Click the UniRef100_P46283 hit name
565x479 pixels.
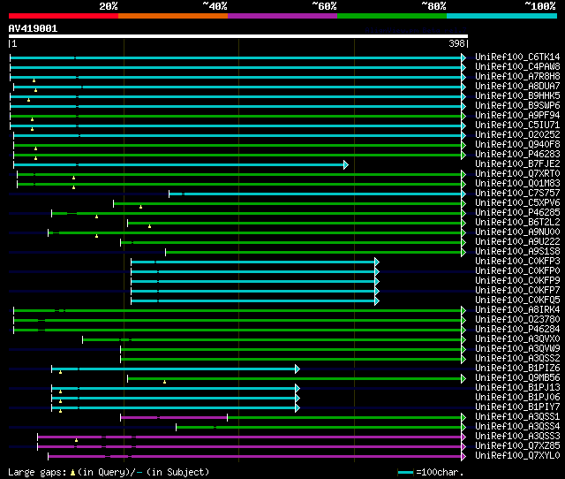517,155
